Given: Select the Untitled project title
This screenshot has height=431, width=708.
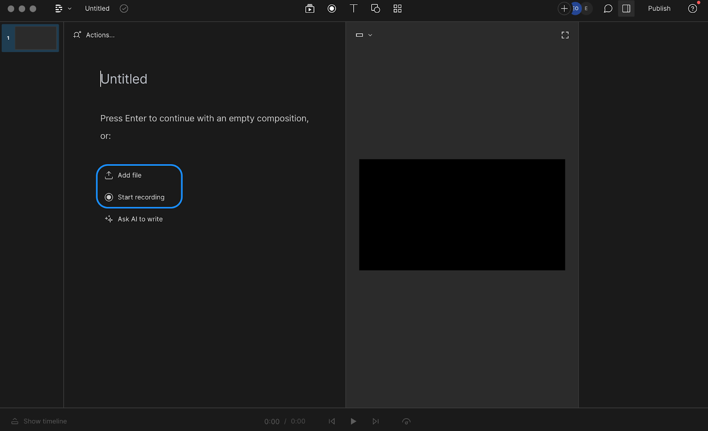Looking at the screenshot, I should (x=97, y=8).
